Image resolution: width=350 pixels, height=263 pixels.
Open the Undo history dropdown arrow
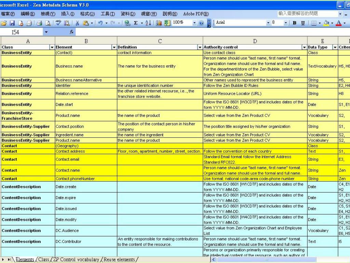click(x=107, y=23)
